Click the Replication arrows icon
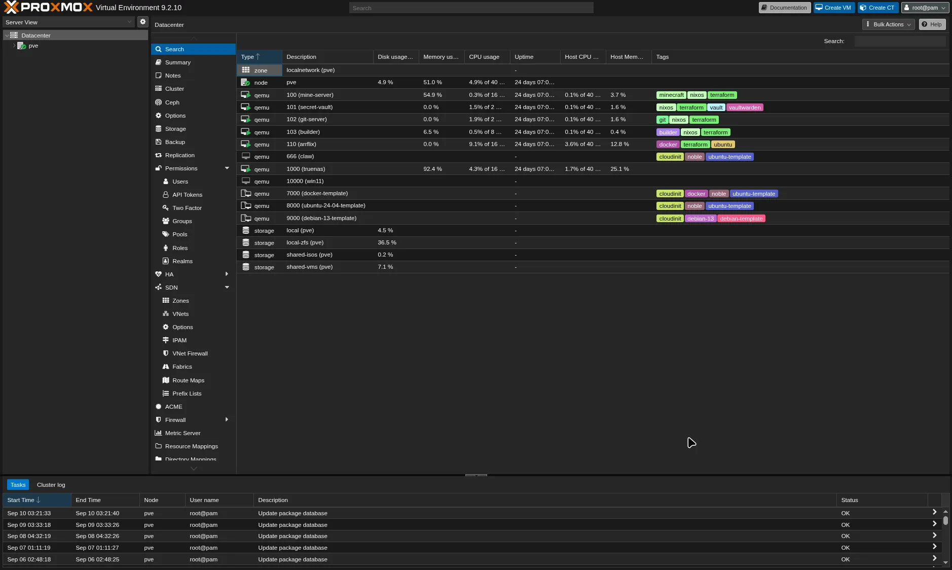Viewport: 952px width, 570px height. 159,155
